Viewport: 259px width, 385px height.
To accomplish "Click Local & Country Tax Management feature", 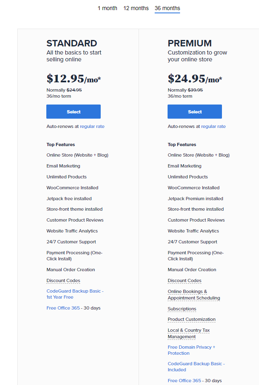I will click(x=189, y=333).
